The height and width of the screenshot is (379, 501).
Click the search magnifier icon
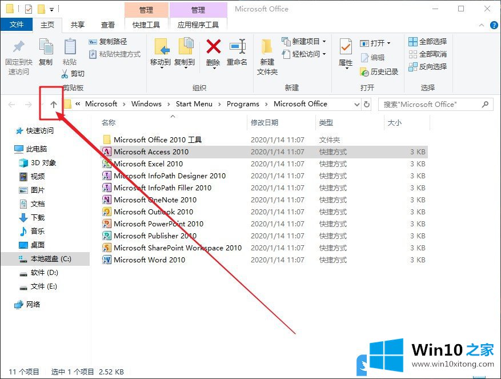pos(485,104)
